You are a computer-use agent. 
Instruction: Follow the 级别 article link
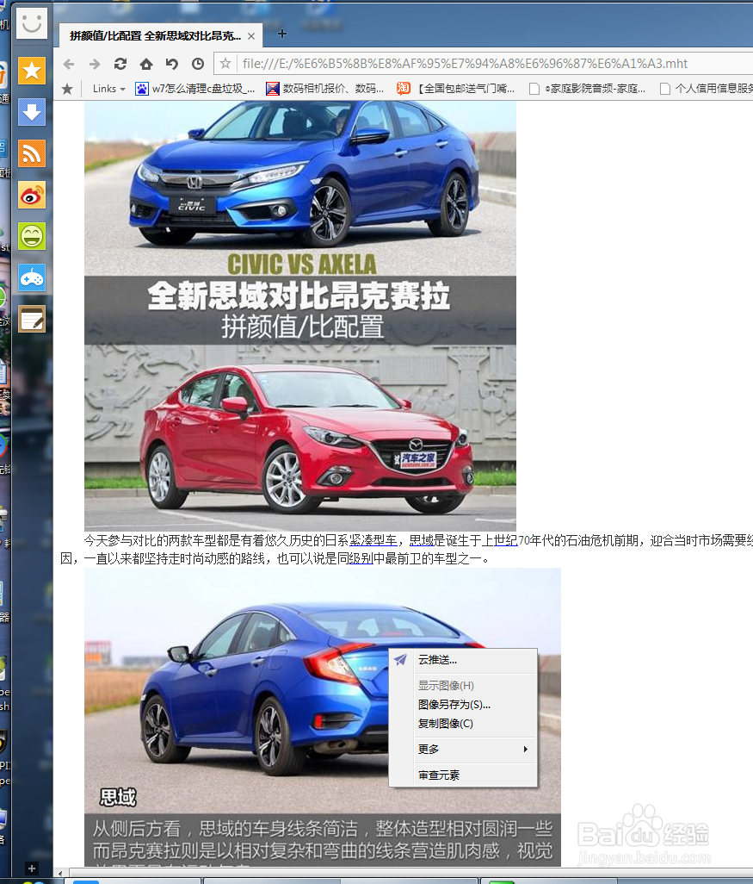361,558
